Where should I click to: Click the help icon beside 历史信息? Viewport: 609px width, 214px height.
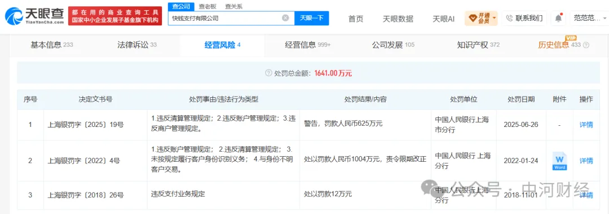pos(586,45)
